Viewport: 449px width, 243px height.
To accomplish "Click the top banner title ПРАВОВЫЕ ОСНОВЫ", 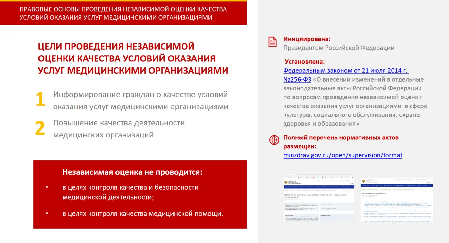I will [x=123, y=13].
